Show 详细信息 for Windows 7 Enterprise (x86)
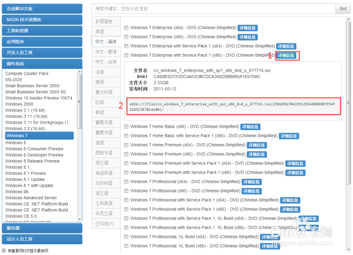Image resolution: width=353 pixels, height=255 pixels. (248, 37)
